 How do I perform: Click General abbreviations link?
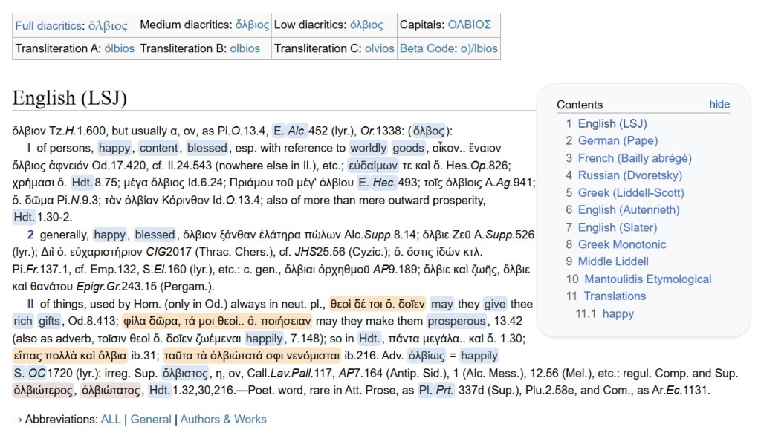coord(151,419)
